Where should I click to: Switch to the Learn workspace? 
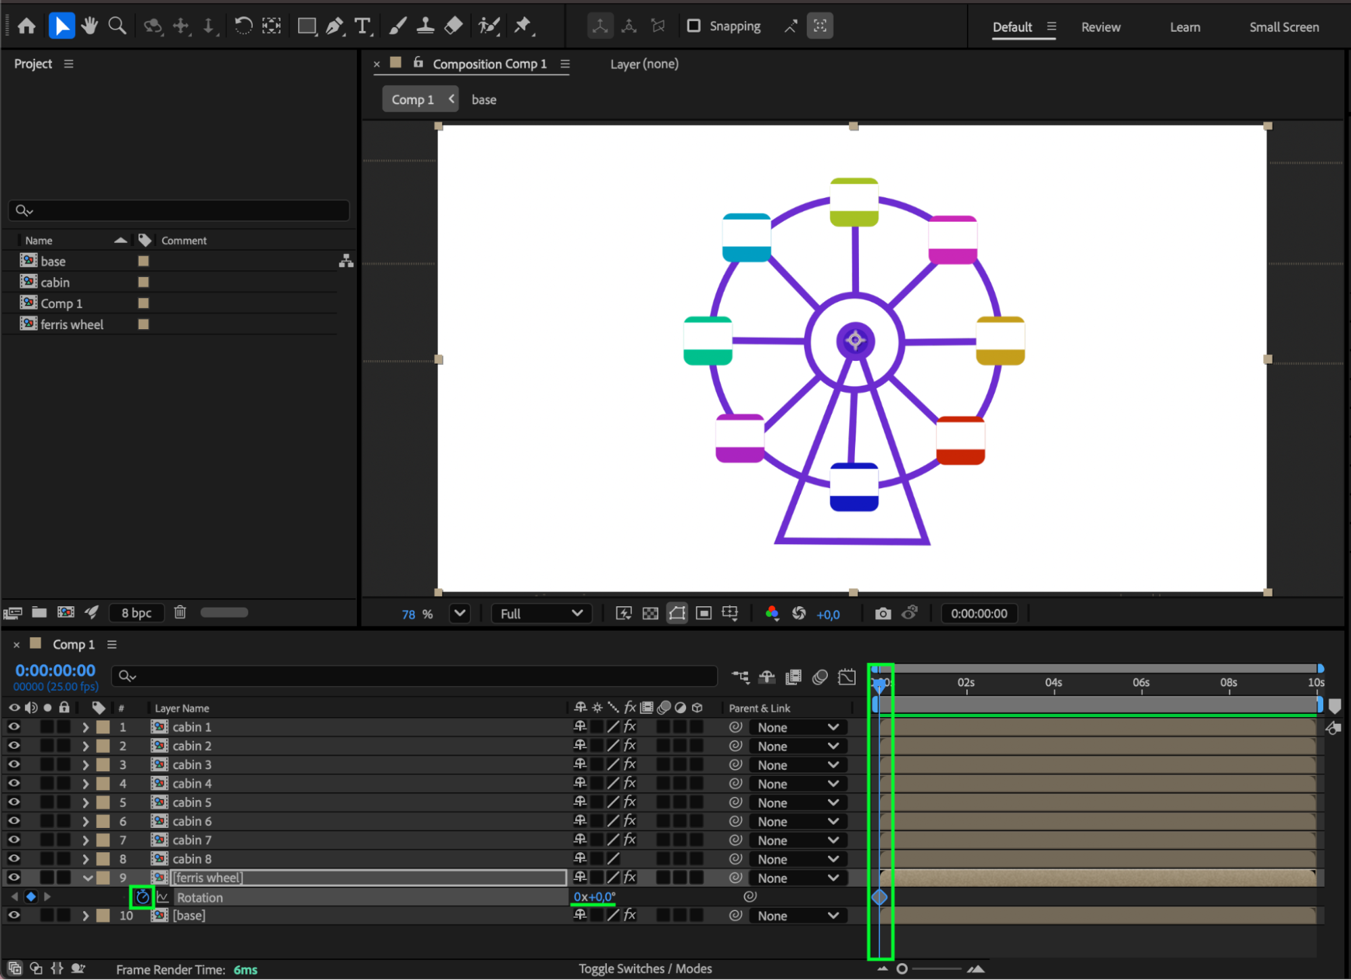(x=1185, y=27)
